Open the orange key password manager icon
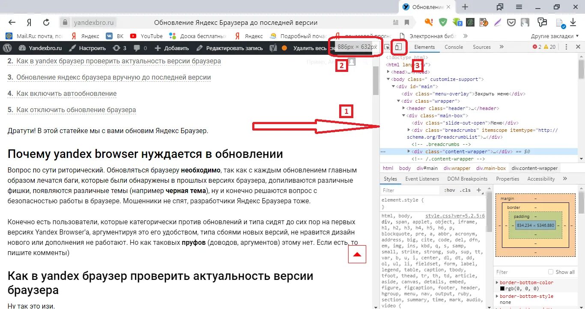The width and height of the screenshot is (585, 309). [429, 22]
